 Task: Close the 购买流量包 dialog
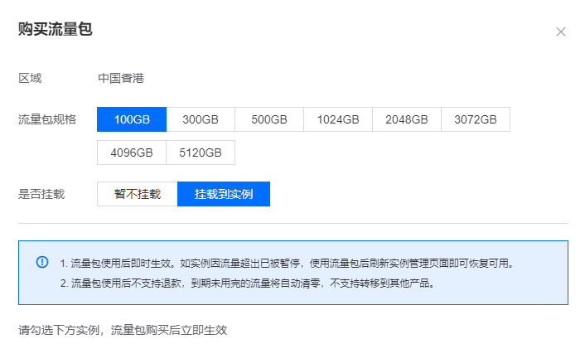(x=561, y=31)
